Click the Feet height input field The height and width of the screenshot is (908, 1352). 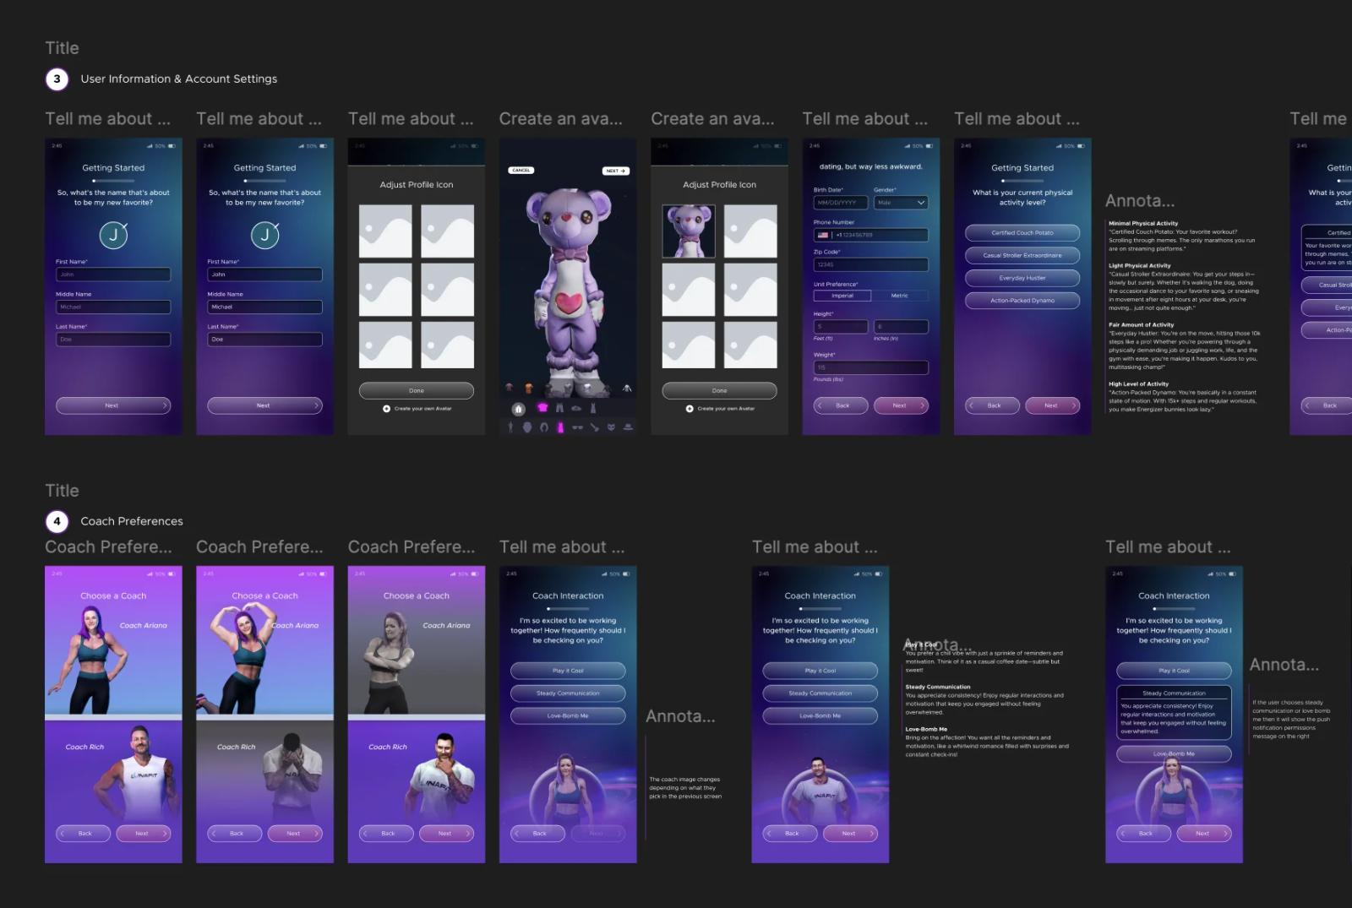pos(841,327)
